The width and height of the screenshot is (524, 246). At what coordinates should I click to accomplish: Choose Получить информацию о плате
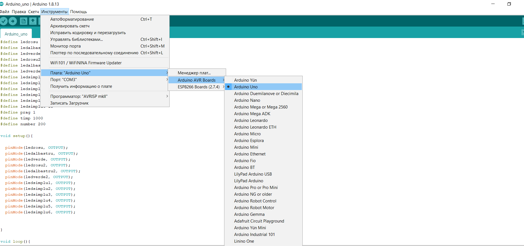(x=105, y=86)
